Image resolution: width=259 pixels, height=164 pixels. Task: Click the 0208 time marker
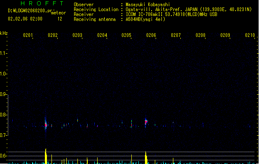click(x=201, y=35)
